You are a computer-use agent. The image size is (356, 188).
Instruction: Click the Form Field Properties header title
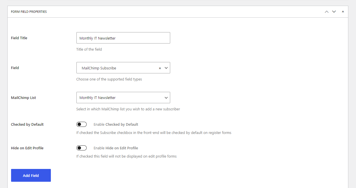coord(29,12)
